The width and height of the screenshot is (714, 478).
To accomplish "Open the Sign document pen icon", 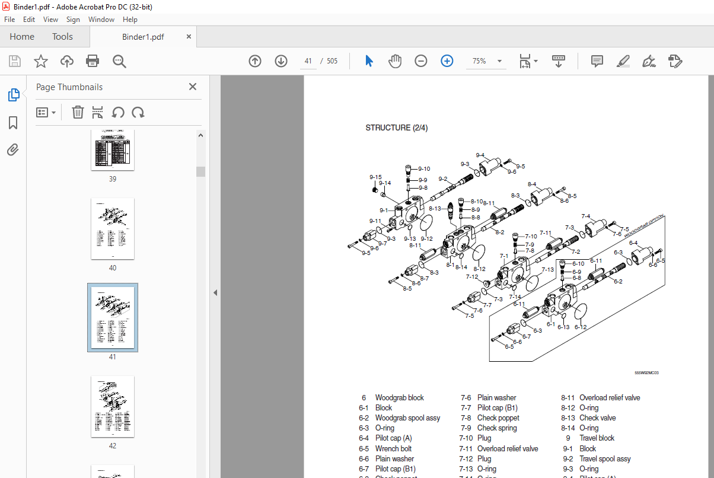I will 649,61.
